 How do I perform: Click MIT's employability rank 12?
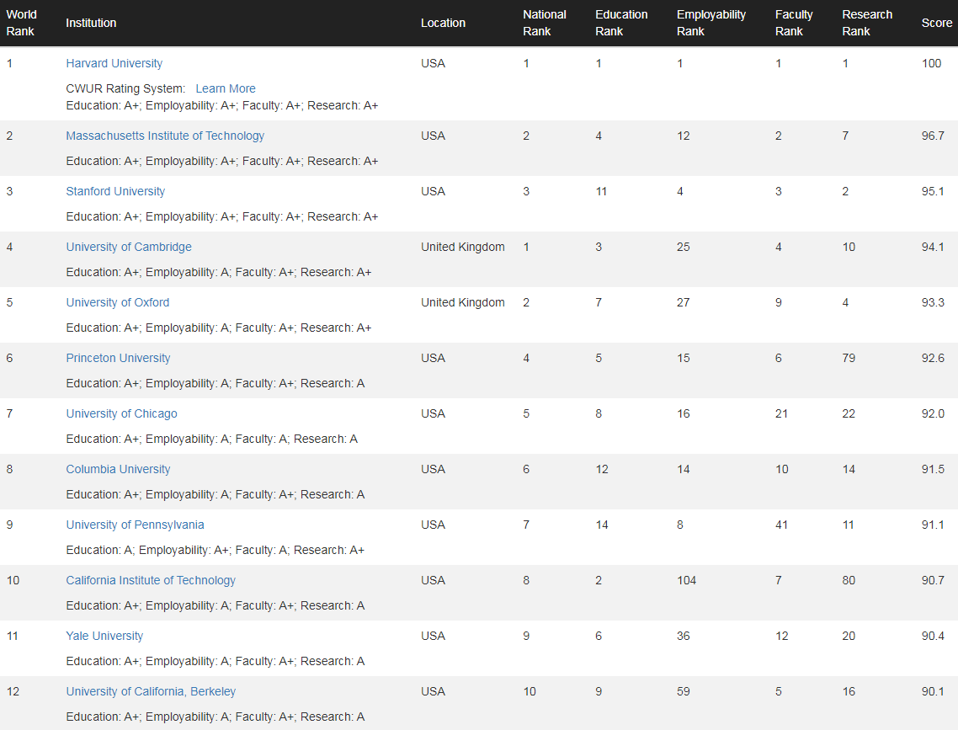[x=683, y=136]
